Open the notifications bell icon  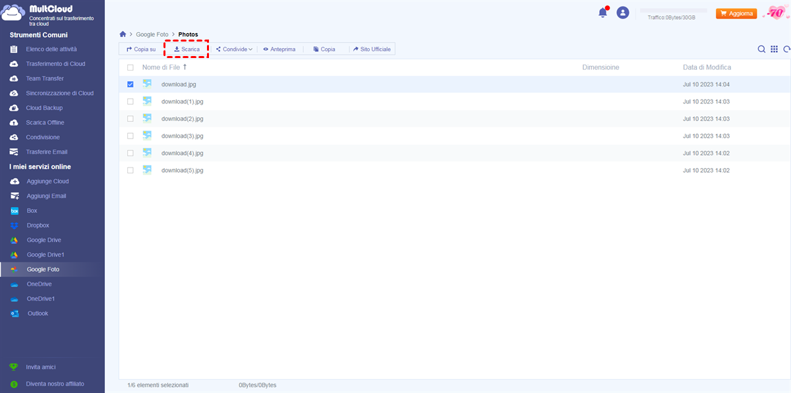coord(602,13)
